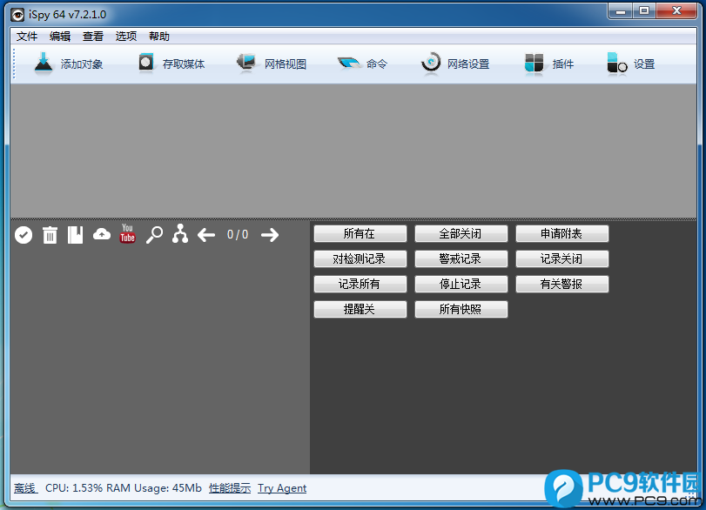Viewport: 706px width, 510px height.
Task: Go to next page with right arrow
Action: click(270, 235)
